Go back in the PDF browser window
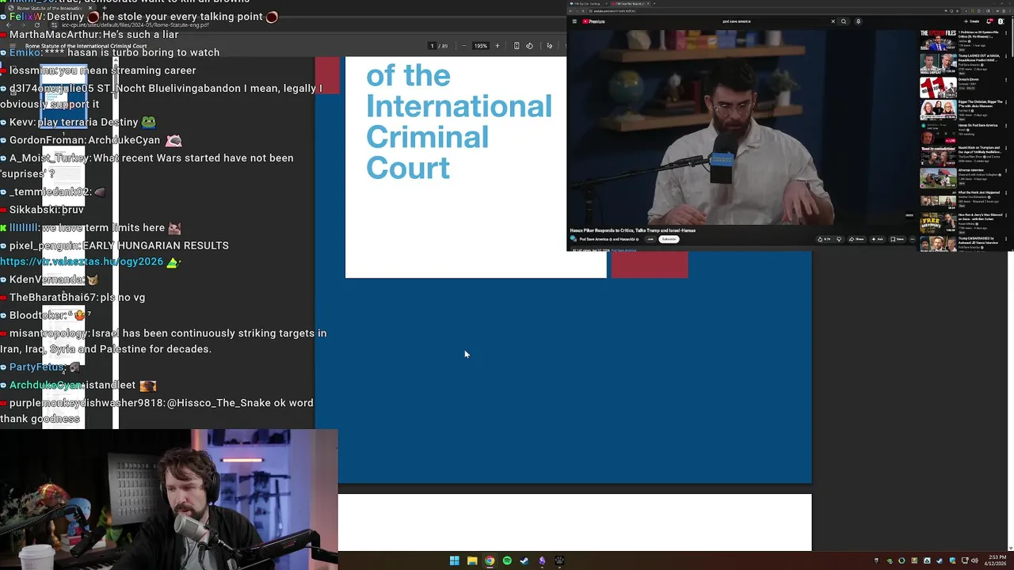This screenshot has height=570, width=1014. (9, 25)
